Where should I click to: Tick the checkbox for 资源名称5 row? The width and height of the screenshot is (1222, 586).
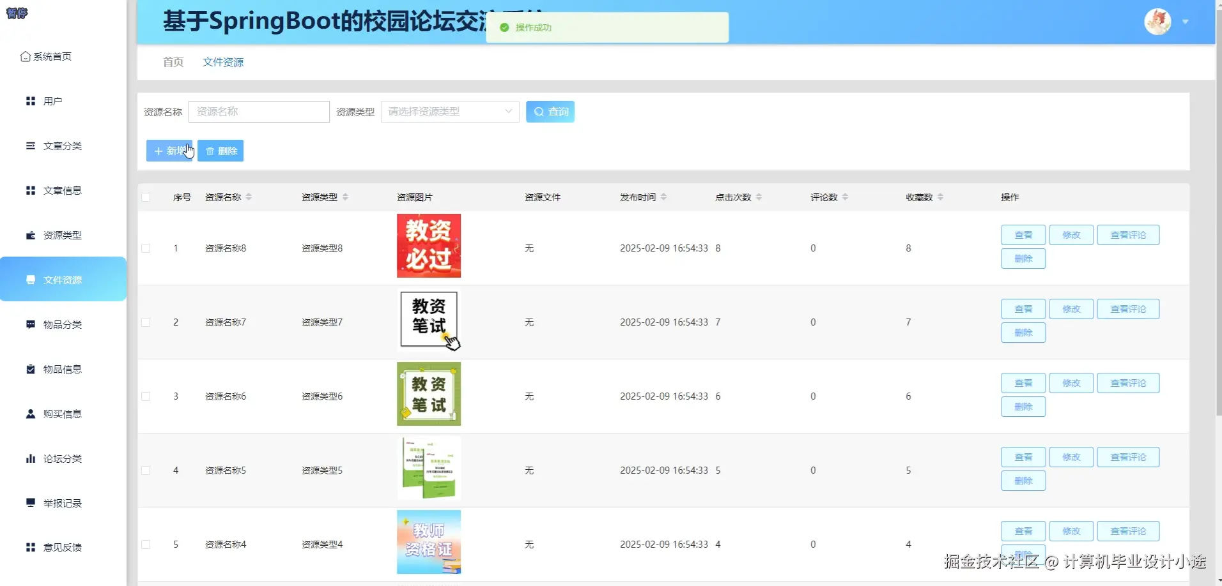(146, 470)
